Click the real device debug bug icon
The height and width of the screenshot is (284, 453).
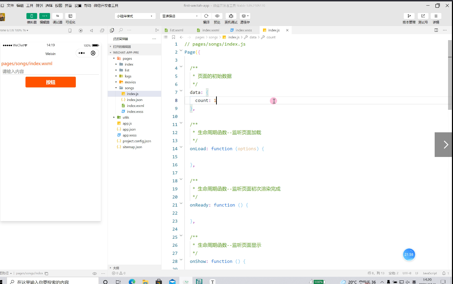(x=231, y=16)
